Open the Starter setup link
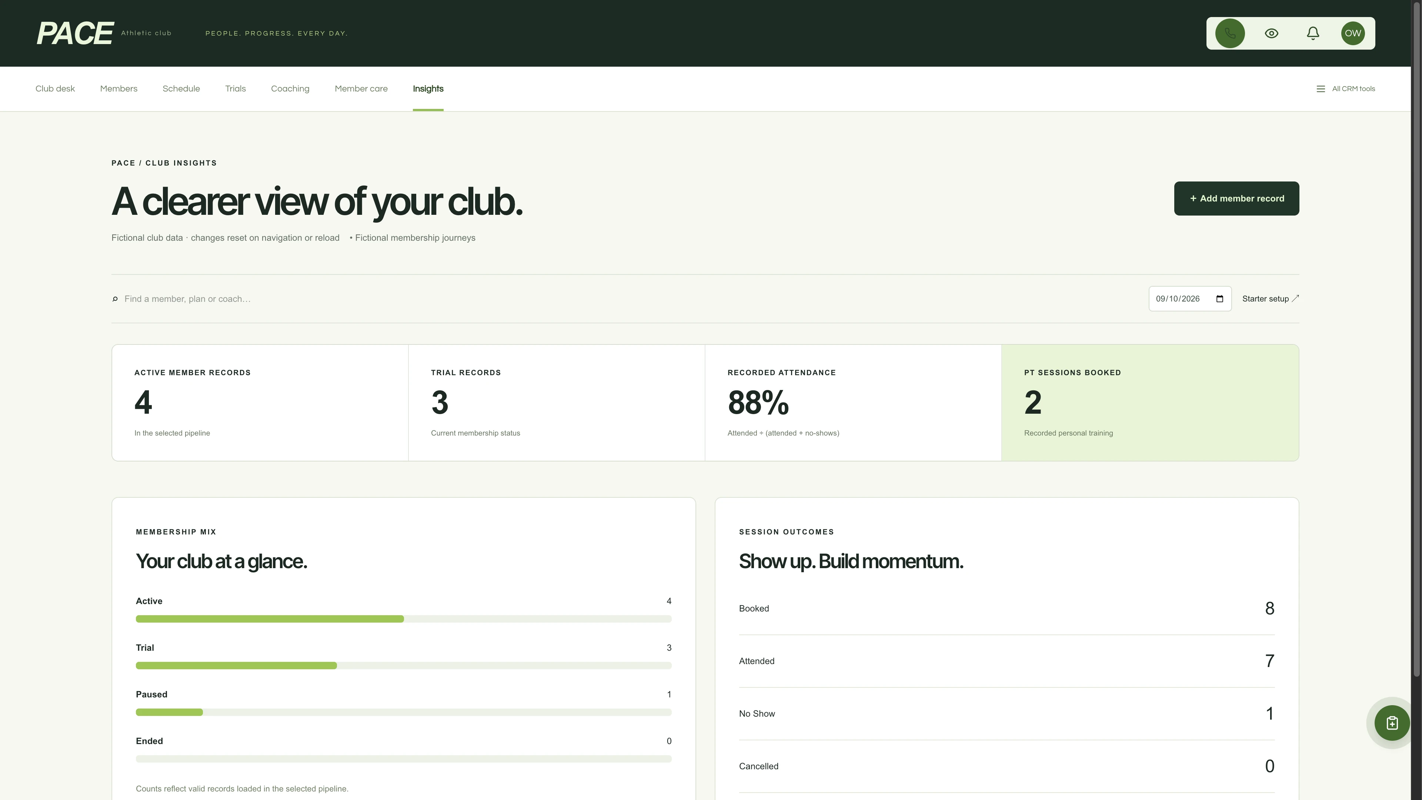Screen dimensions: 1422x800 pyautogui.click(x=1270, y=299)
